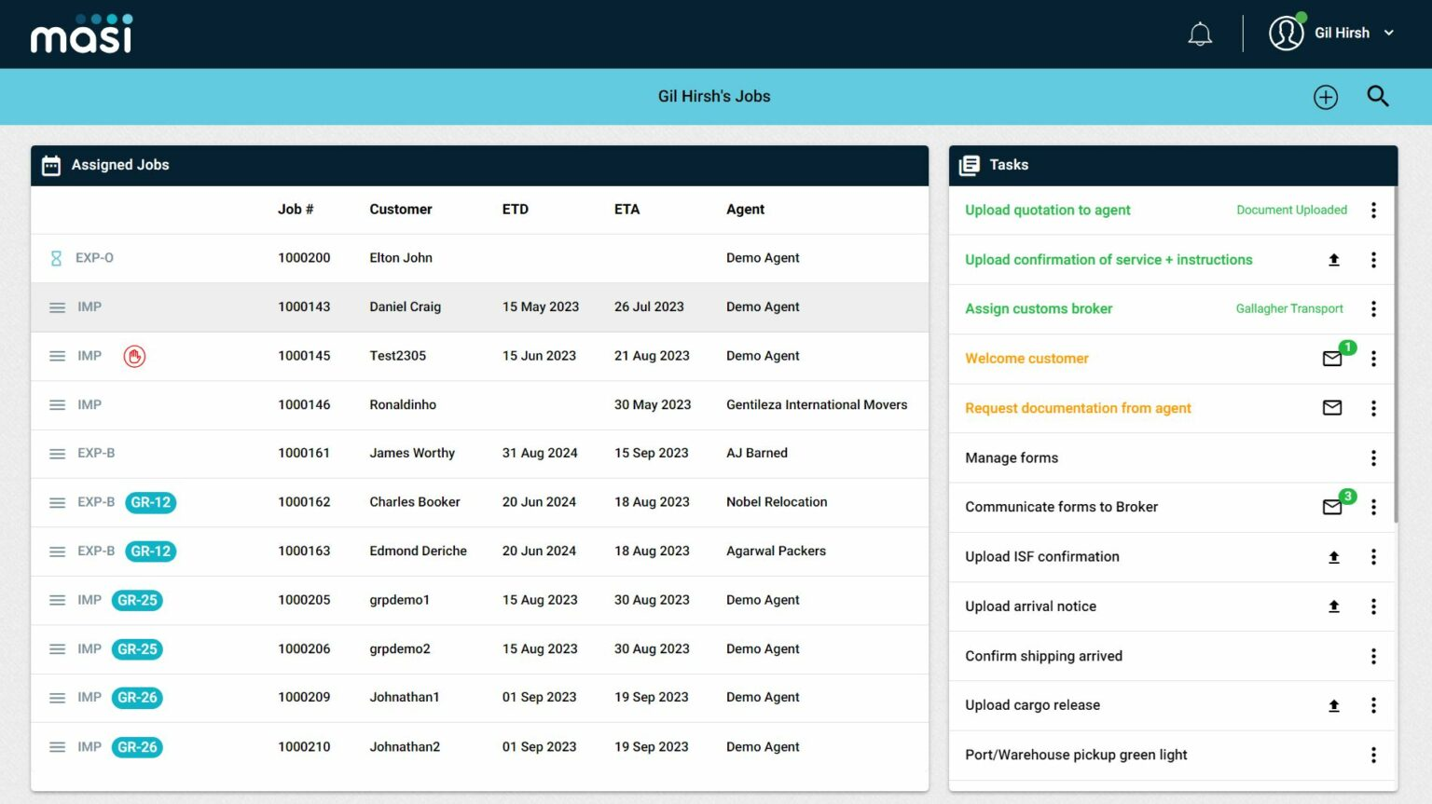Select customer Ronaldinho

(x=403, y=405)
